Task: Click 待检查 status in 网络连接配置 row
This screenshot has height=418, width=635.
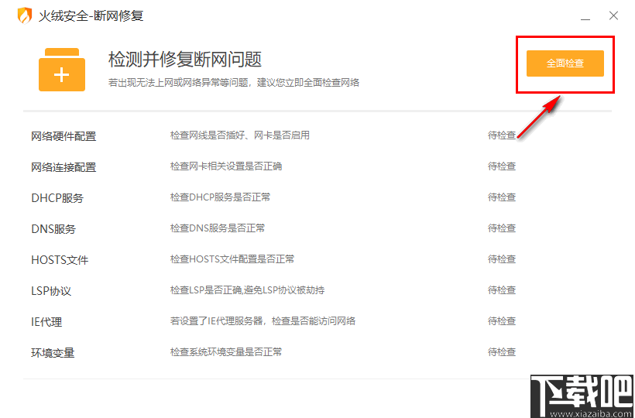Action: [x=502, y=166]
